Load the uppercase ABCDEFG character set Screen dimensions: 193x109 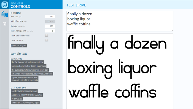click(27, 95)
